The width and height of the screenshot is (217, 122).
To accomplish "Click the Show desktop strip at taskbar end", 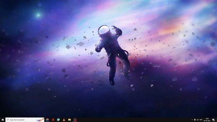I will click(216, 120).
